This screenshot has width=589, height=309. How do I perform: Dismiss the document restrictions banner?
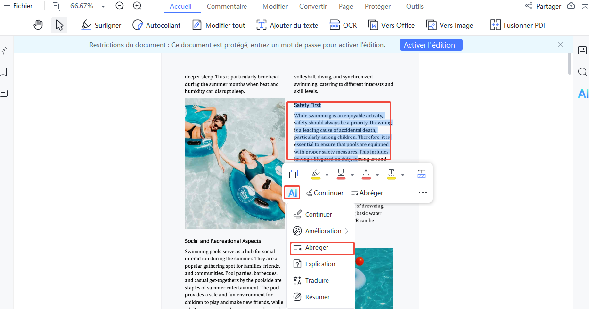point(561,45)
